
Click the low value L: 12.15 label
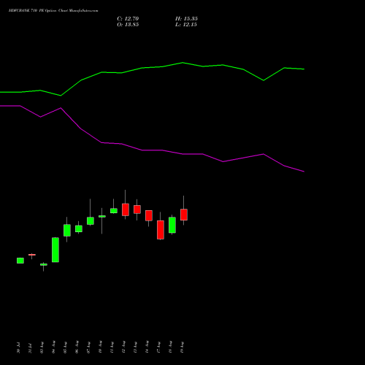(x=186, y=25)
